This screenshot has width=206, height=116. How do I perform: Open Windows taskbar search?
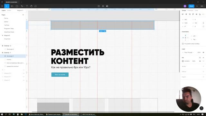(6, 114)
